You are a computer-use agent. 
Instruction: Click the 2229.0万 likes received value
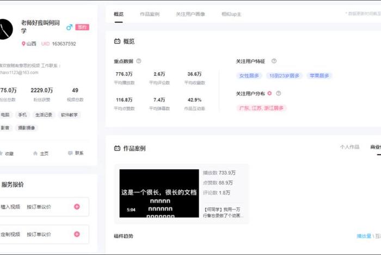pos(42,90)
